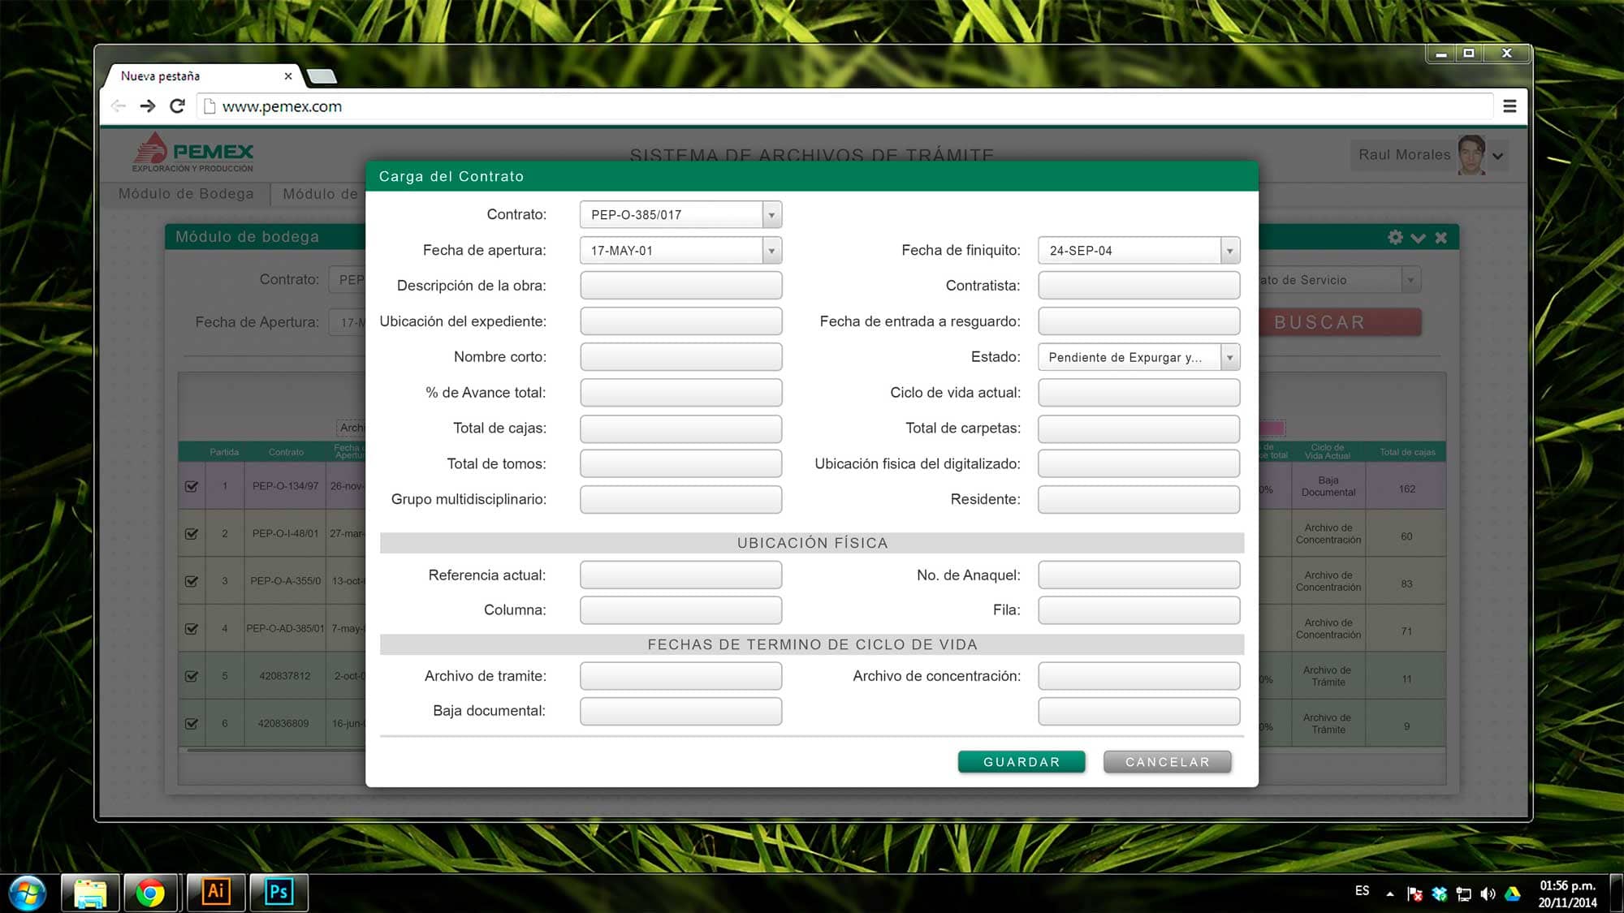
Task: Click the system tray volume icon
Action: 1488,894
